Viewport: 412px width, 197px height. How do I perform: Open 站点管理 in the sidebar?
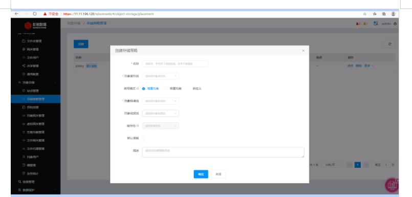point(31,91)
